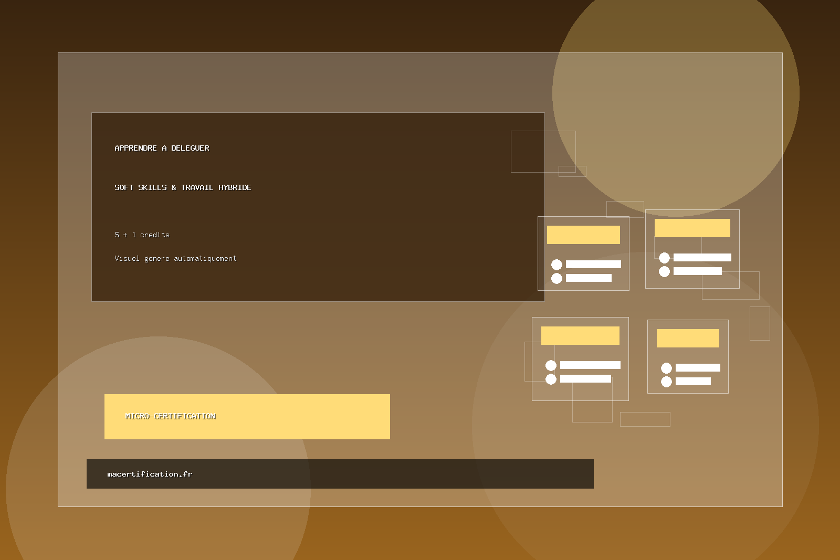Viewport: 840px width, 560px height.
Task: Click the "5 + 1 credits" text
Action: 142,235
